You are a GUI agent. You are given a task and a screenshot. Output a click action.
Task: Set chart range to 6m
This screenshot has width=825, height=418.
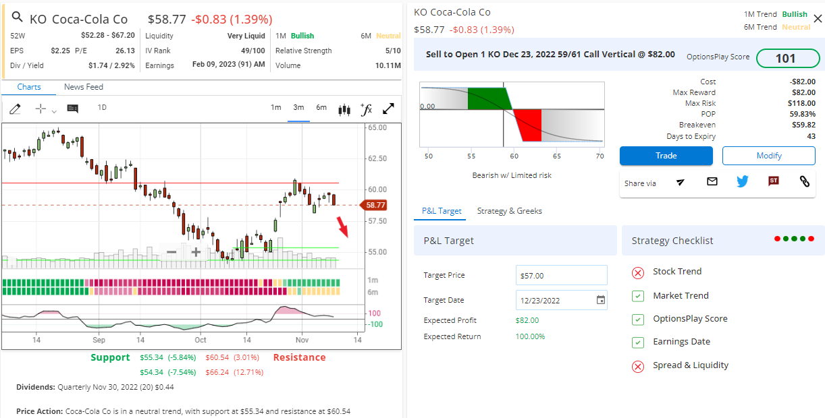[x=321, y=108]
